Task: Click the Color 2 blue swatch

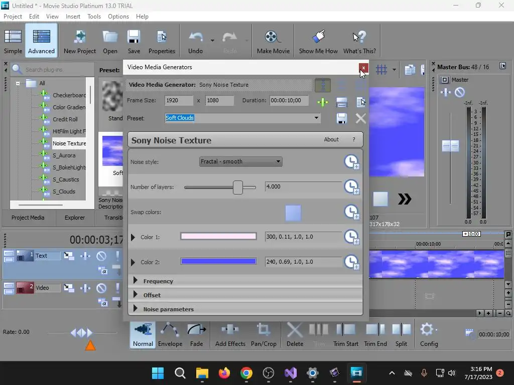Action: point(219,261)
